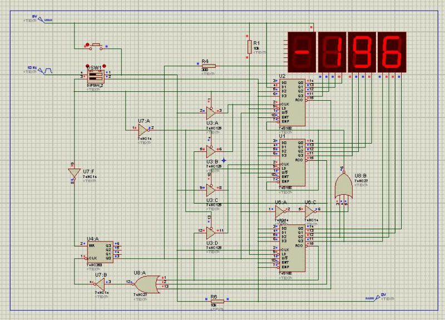
Task: Toggle the lower switch of DSW1
Action: [96, 78]
